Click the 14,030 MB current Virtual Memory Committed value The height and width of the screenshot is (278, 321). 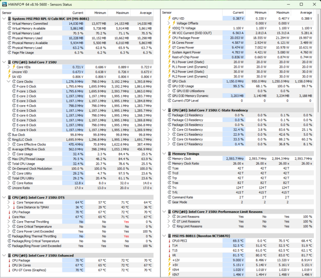point(76,24)
